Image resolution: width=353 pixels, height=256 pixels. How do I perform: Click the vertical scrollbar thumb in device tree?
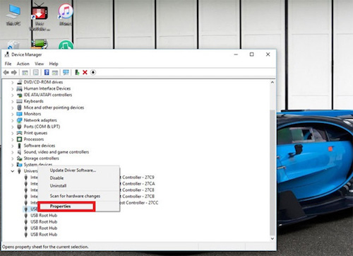coord(273,172)
